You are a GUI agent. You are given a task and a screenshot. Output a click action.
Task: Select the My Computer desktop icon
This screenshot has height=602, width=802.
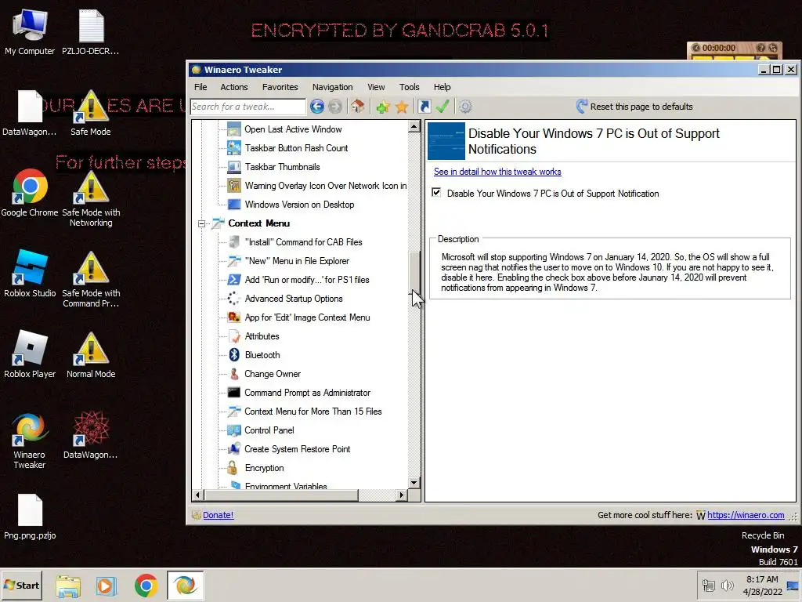[x=30, y=31]
